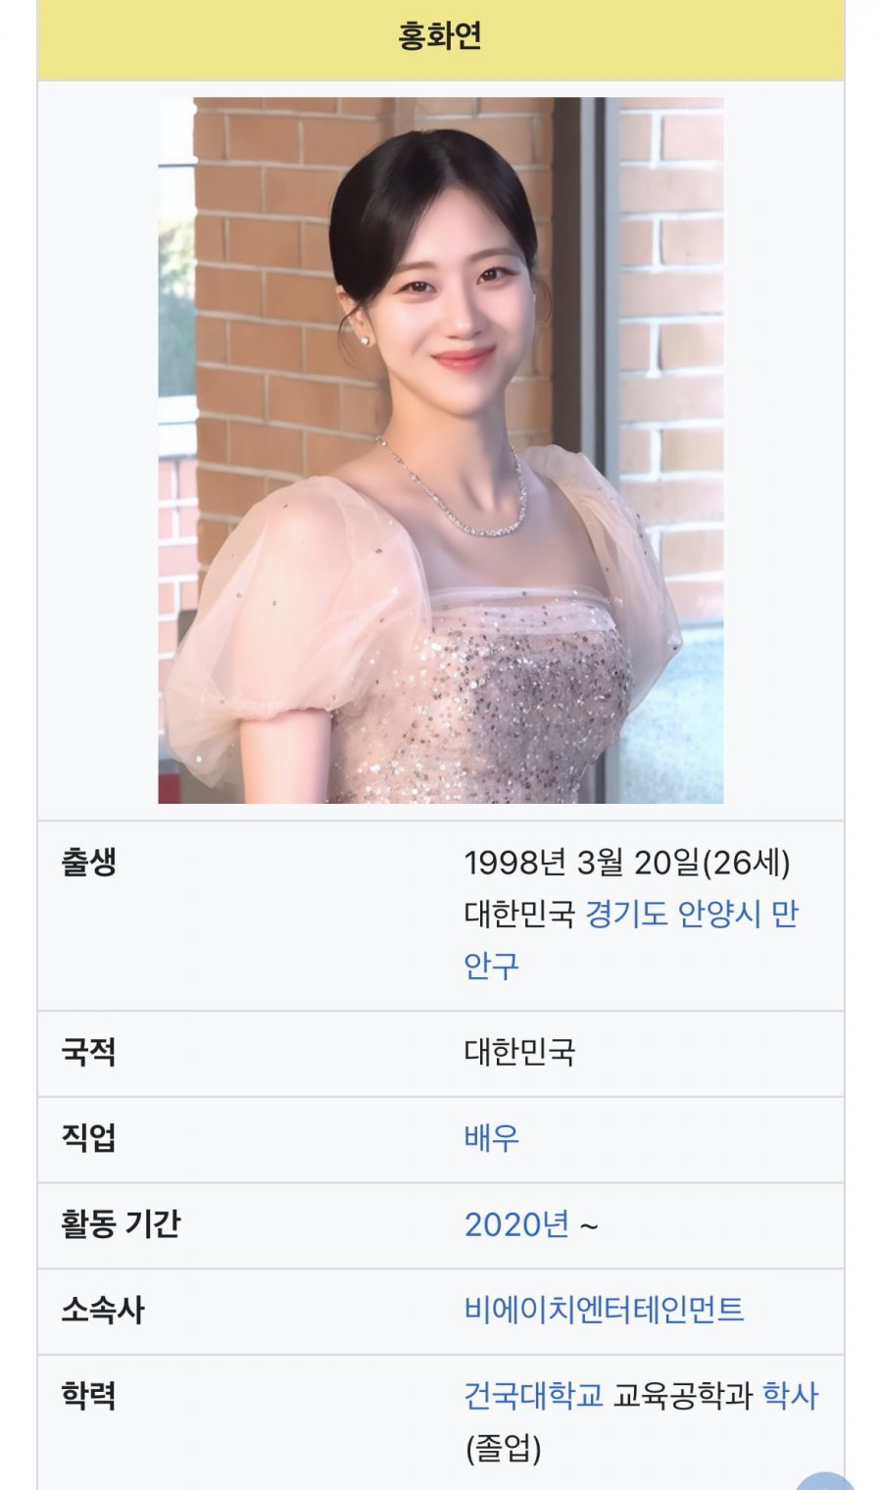This screenshot has width=882, height=1490.
Task: Click the 출생 row label
Action: (x=89, y=863)
